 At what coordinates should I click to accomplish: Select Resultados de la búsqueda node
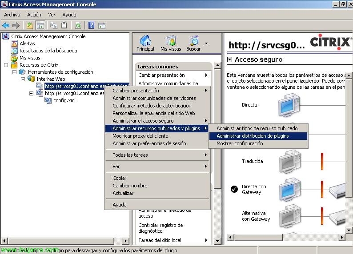coord(48,51)
